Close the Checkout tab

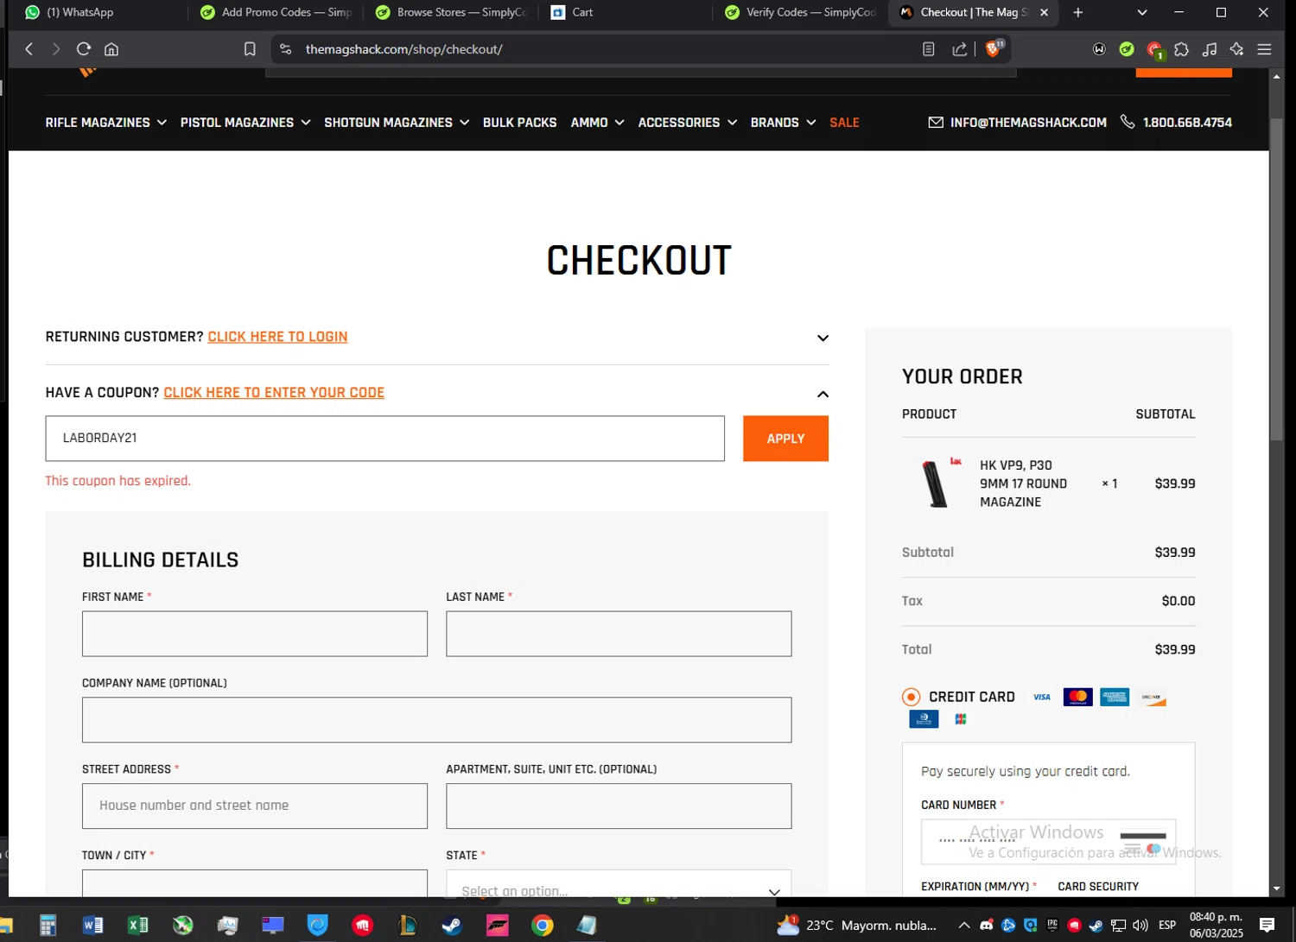coord(1044,12)
